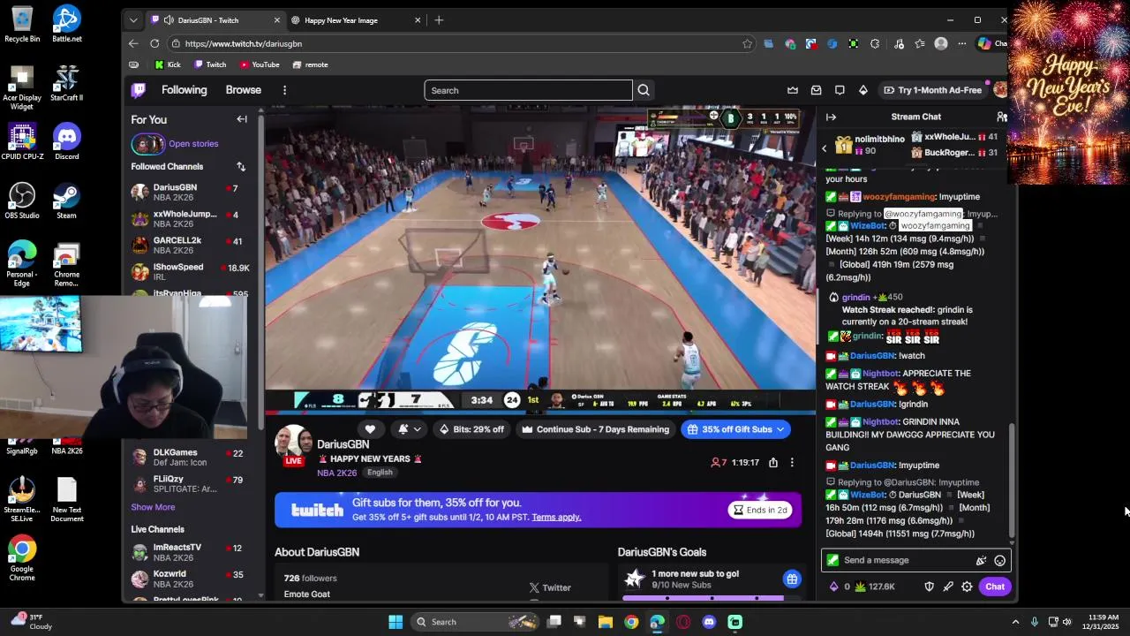The height and width of the screenshot is (636, 1130).
Task: Mute the DariusGBN Twitch tab audio
Action: 169,20
